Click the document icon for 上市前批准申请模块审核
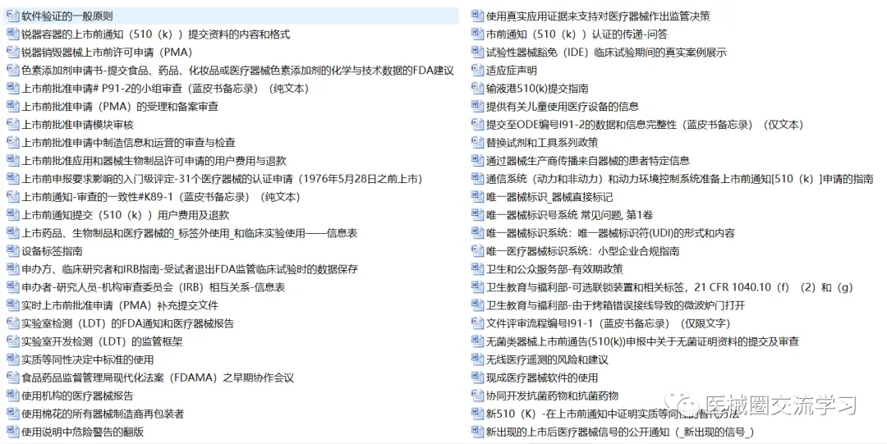The image size is (887, 444). coord(12,125)
